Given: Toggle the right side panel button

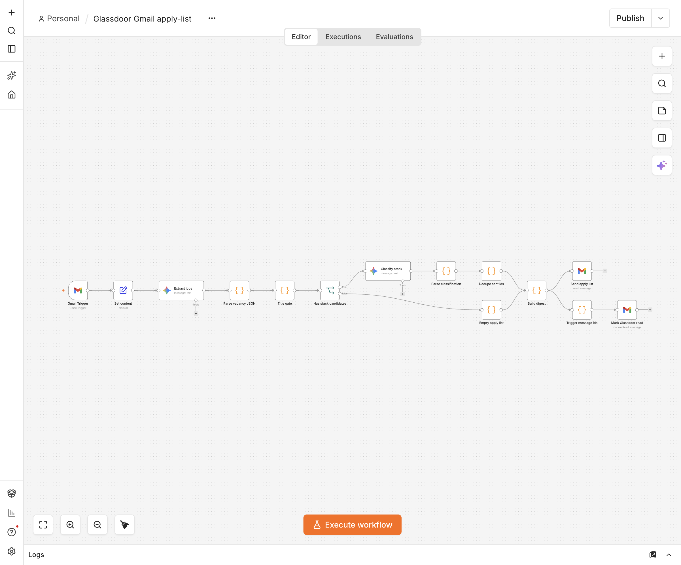Looking at the screenshot, I should tap(662, 138).
